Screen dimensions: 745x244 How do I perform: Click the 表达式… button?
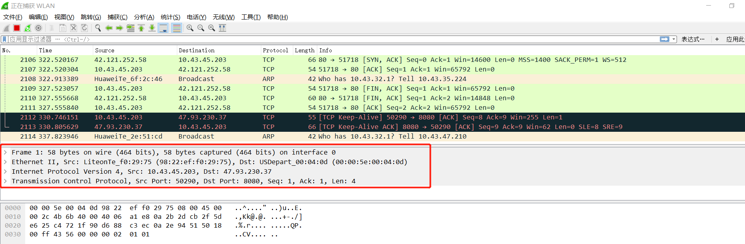[693, 39]
